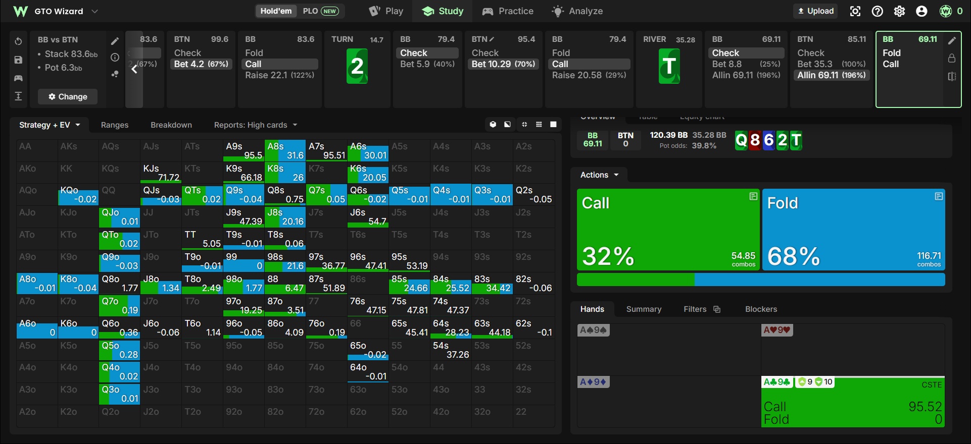Toggle the diagonal half-square display mode
Viewport: 971px width, 444px height.
[507, 125]
